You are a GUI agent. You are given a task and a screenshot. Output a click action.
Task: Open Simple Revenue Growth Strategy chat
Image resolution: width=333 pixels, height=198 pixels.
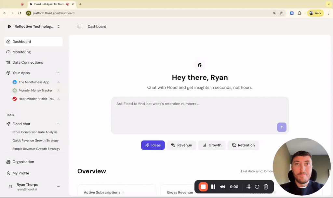tap(36, 149)
